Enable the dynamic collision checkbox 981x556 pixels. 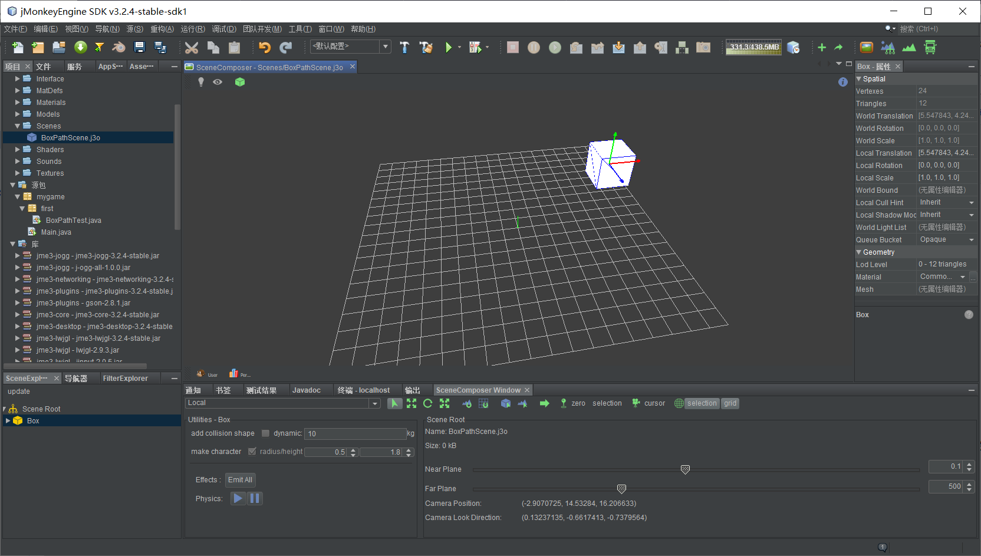(265, 433)
